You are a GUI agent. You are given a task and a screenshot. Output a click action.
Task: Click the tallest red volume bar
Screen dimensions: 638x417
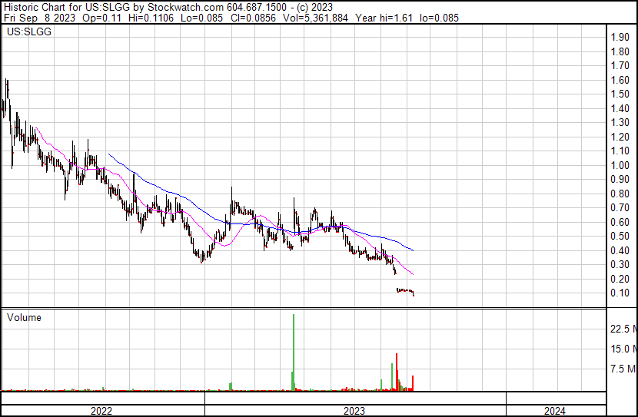[x=397, y=372]
